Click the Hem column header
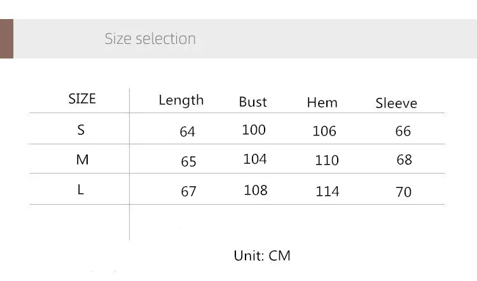477x281 pixels. click(322, 102)
